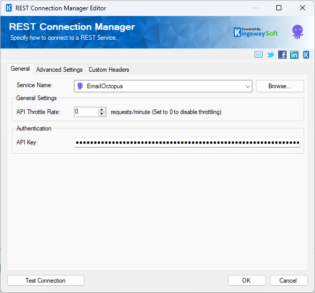315x293 pixels.
Task: Click the 'API Key:' label
Action: [27, 142]
